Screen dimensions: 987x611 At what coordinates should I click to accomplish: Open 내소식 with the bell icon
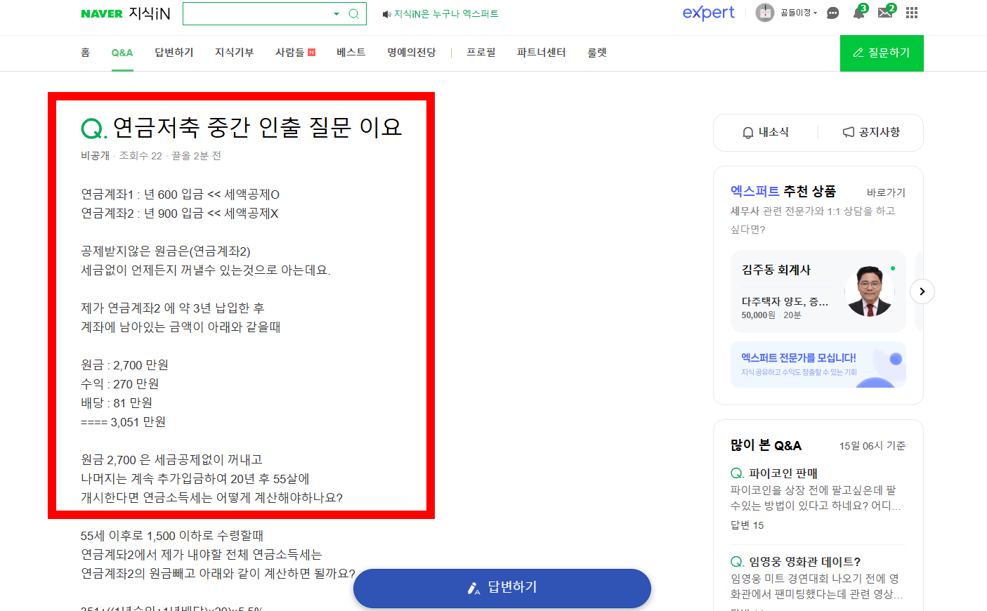click(x=766, y=132)
